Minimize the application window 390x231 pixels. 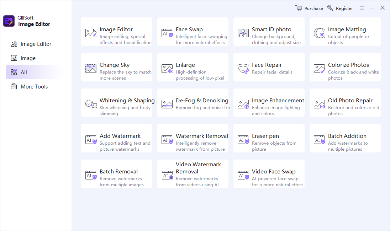pyautogui.click(x=372, y=8)
